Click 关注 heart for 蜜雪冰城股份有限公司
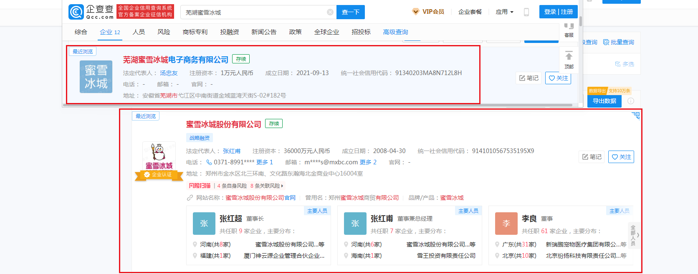This screenshot has height=274, width=698. click(621, 157)
